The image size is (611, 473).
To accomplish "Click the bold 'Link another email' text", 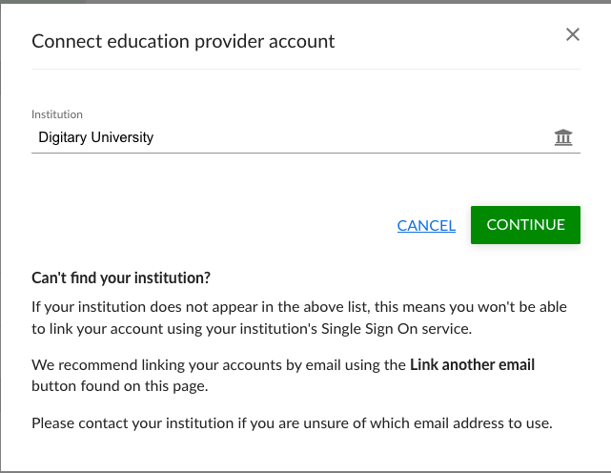I will pyautogui.click(x=472, y=364).
